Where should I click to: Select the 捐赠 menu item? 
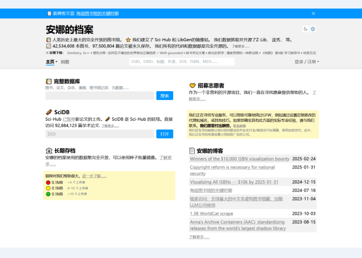click(x=65, y=62)
